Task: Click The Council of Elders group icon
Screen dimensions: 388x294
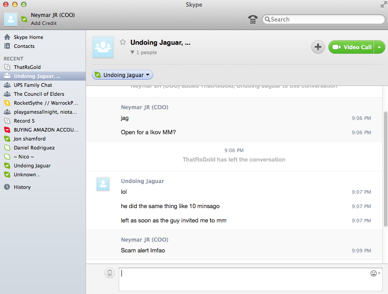Action: pyautogui.click(x=7, y=94)
